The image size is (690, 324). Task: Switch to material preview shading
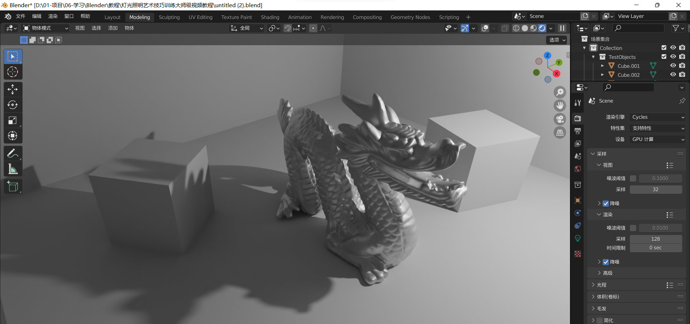click(534, 28)
